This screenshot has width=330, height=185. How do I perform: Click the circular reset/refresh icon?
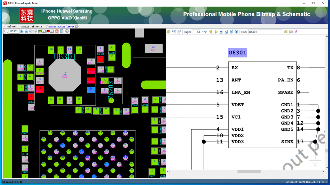67,31
